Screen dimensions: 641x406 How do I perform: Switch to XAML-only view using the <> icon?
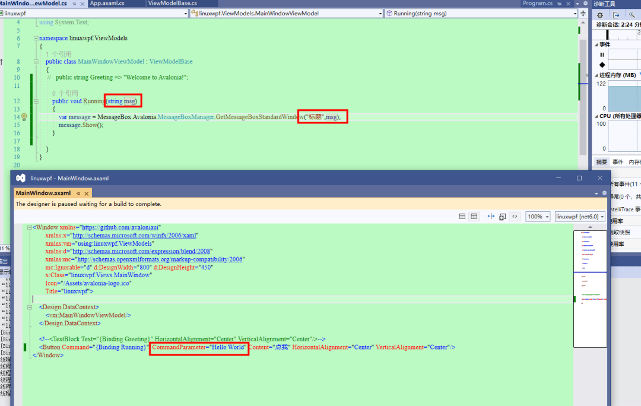coord(515,216)
